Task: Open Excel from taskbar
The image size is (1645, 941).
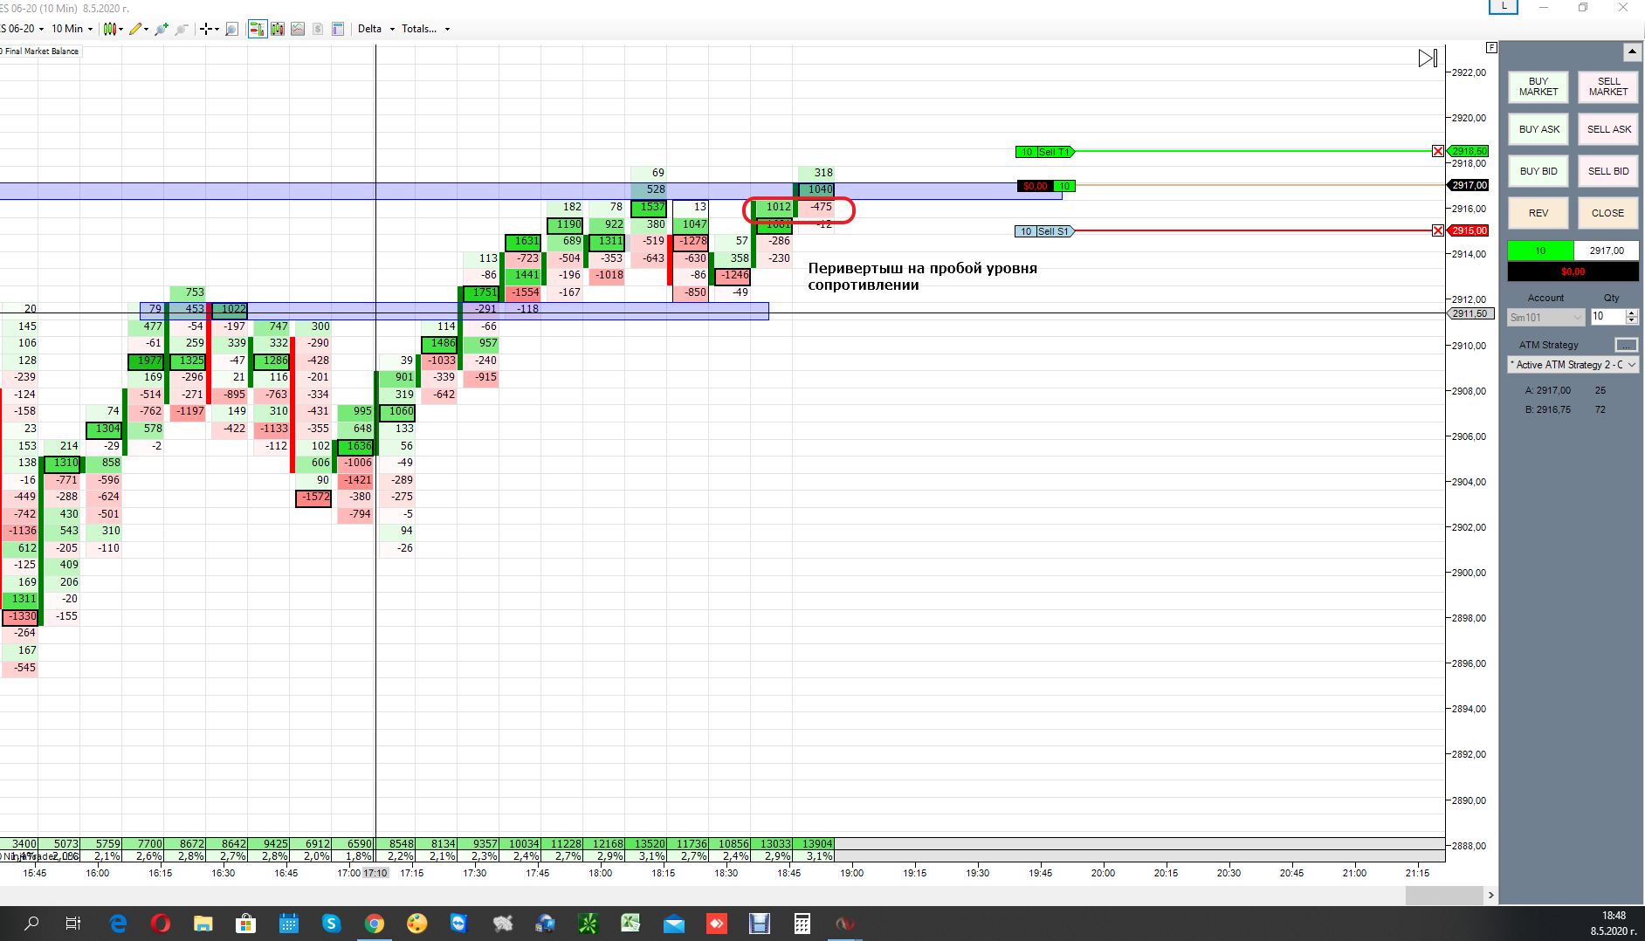Action: 630,924
